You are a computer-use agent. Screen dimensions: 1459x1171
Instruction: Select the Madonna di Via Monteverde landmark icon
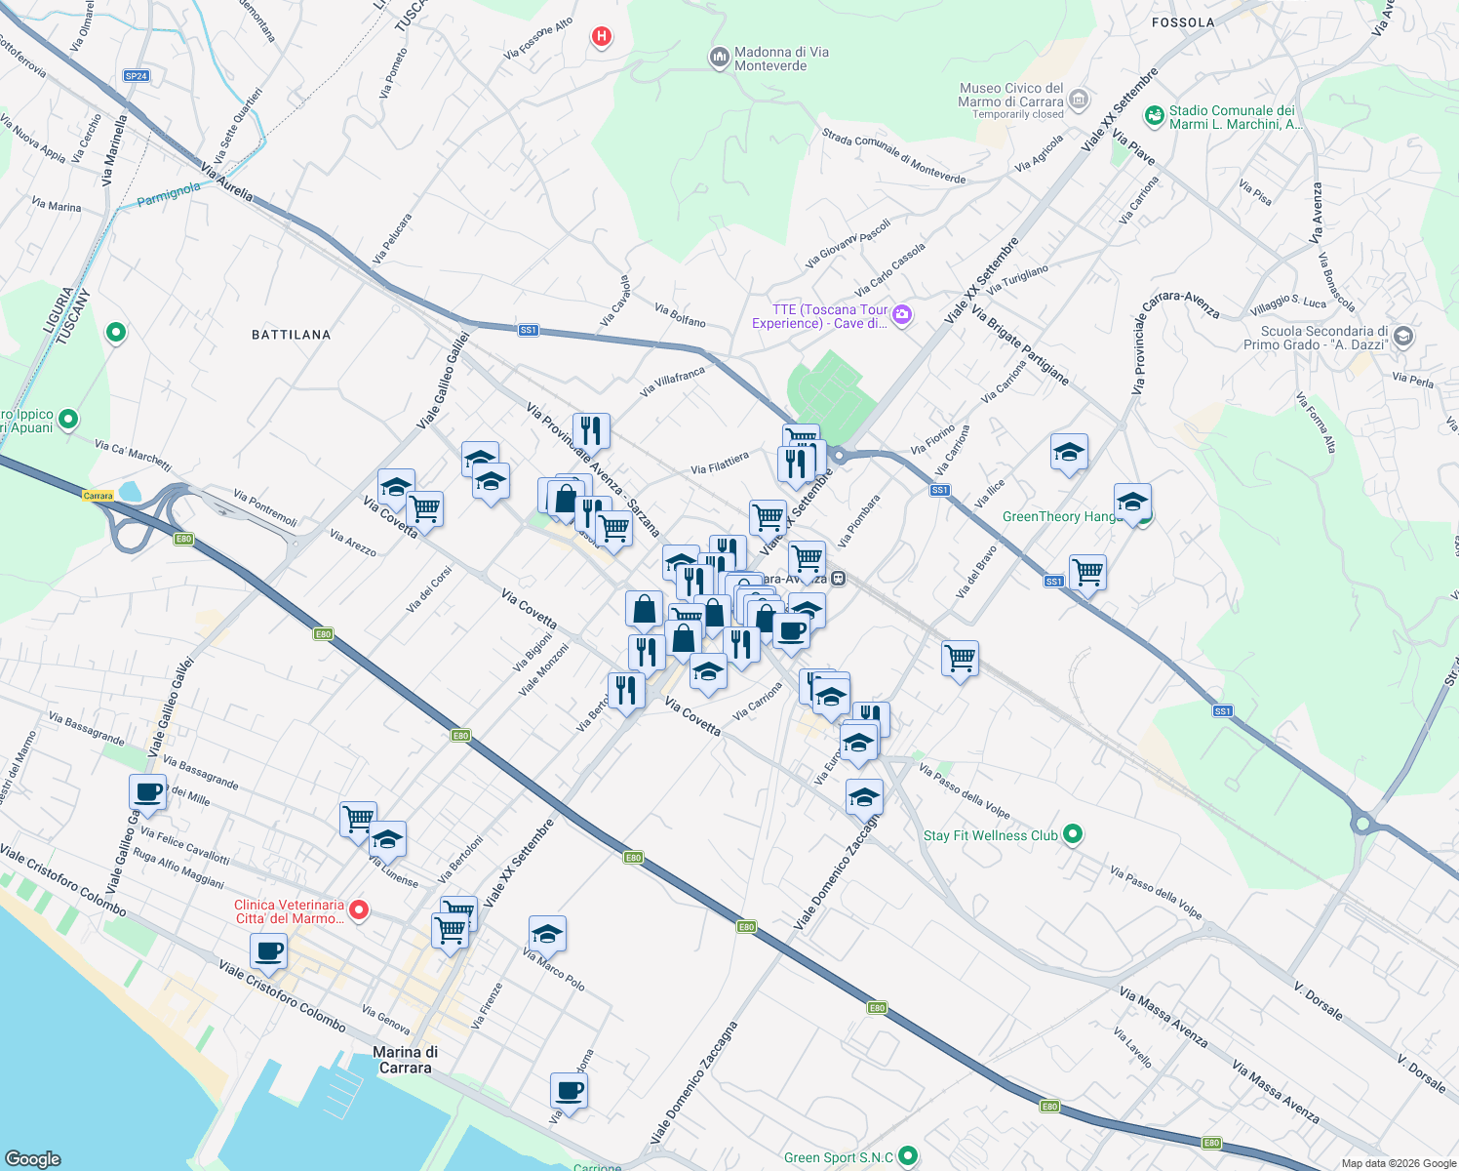tap(719, 59)
